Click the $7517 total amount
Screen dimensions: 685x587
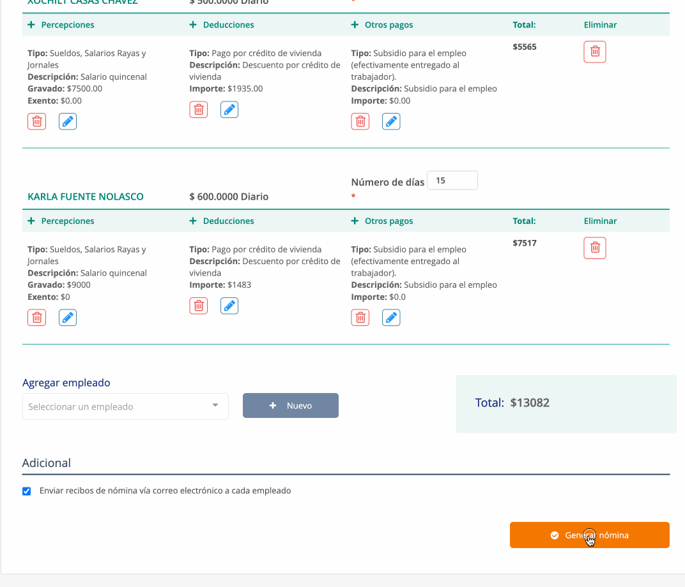525,243
